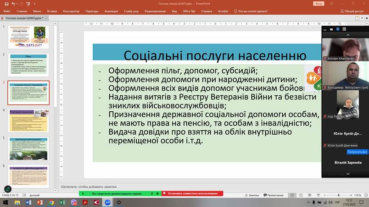Viewport: 369px width, 207px height.
Task: Select slide 4 thumbnail Реєстрація мешканців
Action: pyautogui.click(x=28, y=121)
